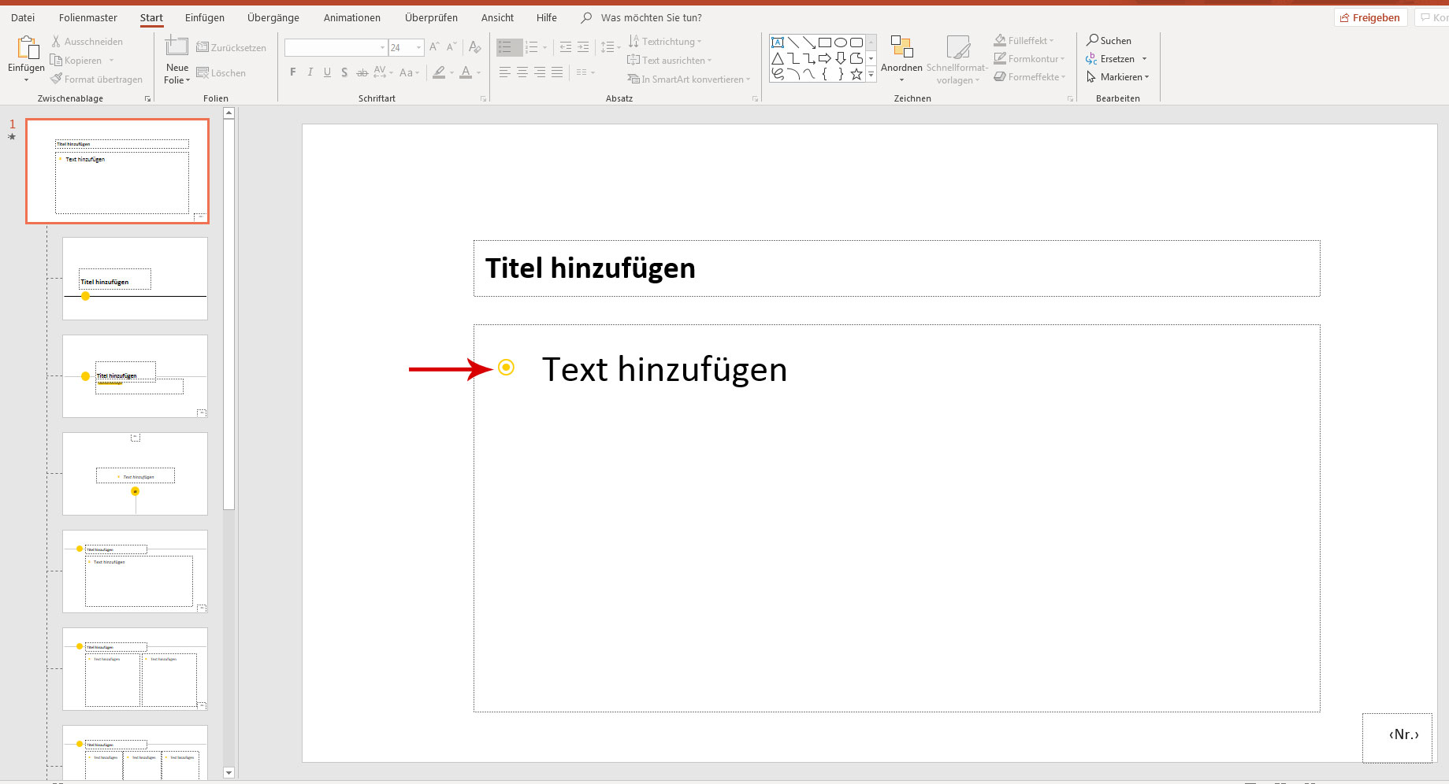Viewport: 1449px width, 784px height.
Task: Toggle strikethrough formatting (ab)
Action: pos(362,72)
